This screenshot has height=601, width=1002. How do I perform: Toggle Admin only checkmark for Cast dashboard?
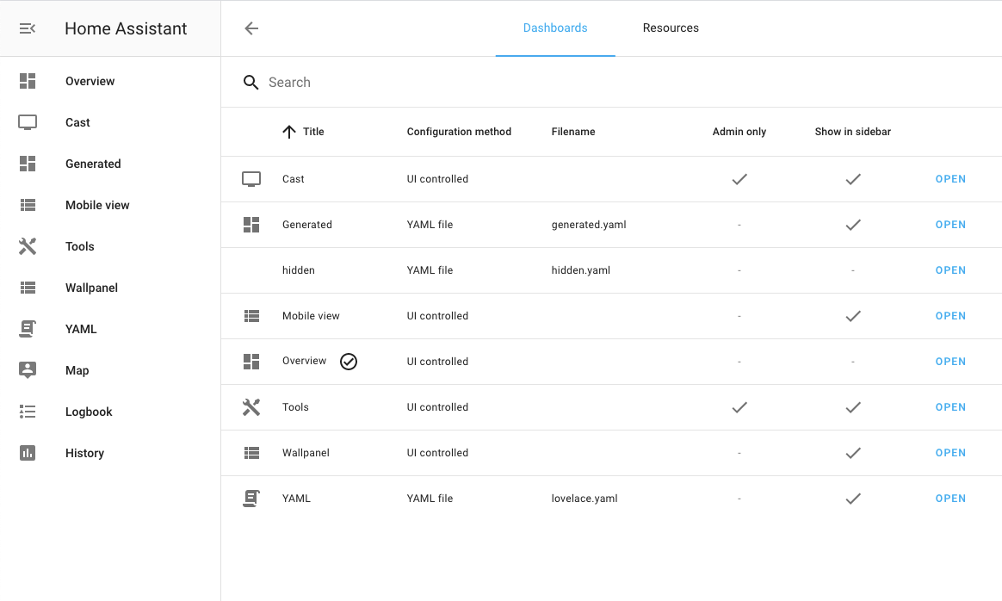[739, 179]
